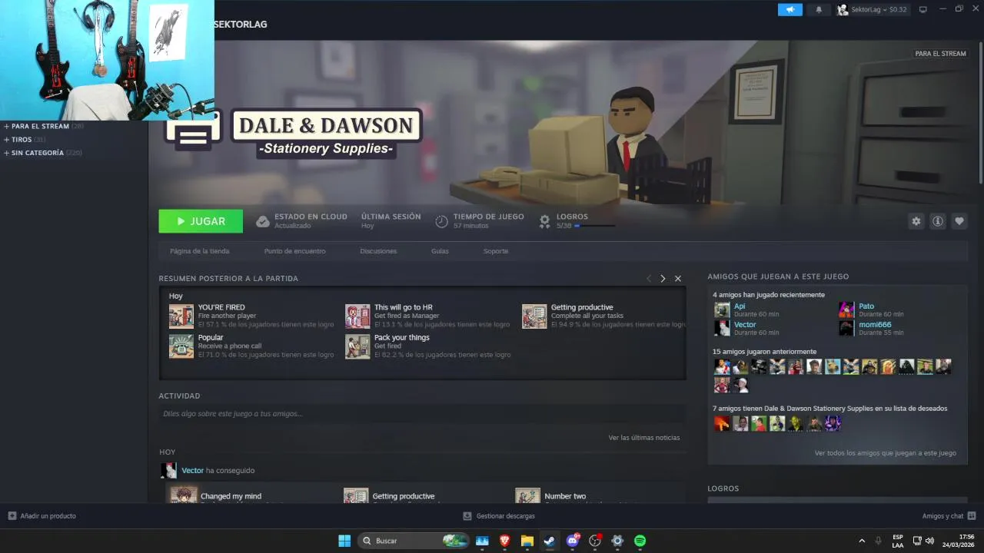Open Ver todos los amigos link
The height and width of the screenshot is (553, 984).
click(886, 453)
